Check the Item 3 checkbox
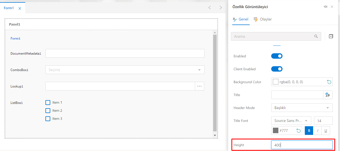This screenshot has height=151, width=340. pos(48,119)
